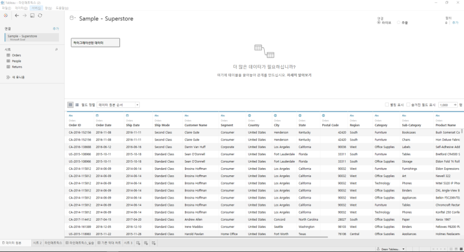Select the Returns sheet

(17, 67)
